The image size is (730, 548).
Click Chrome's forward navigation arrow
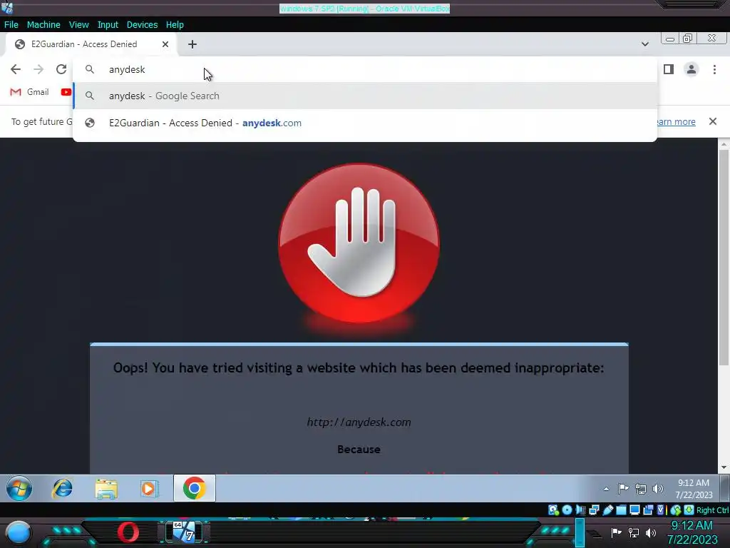tap(38, 69)
